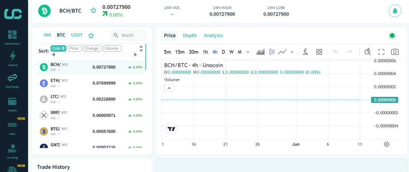Click the Unocoin logo
Screen dimensions: 409x172
point(13,14)
